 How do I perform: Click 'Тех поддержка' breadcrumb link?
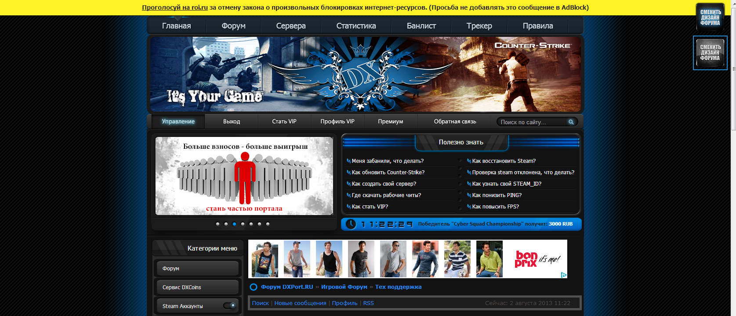(x=398, y=287)
